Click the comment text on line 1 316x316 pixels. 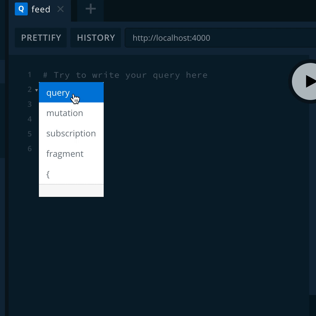(125, 75)
